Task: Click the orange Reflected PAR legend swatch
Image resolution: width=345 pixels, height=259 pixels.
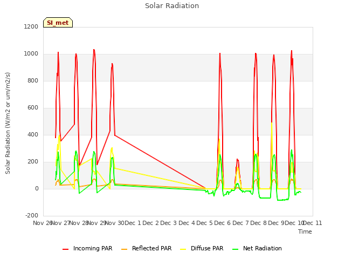Action: click(125, 249)
